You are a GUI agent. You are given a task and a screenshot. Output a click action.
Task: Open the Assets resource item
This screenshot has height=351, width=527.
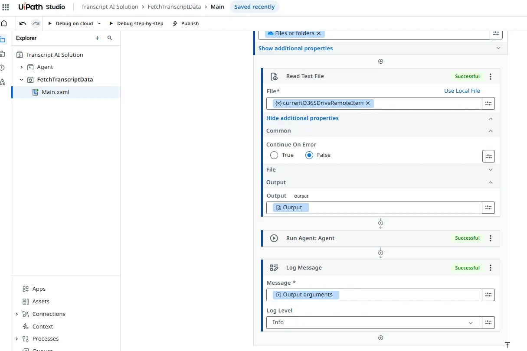[41, 302]
